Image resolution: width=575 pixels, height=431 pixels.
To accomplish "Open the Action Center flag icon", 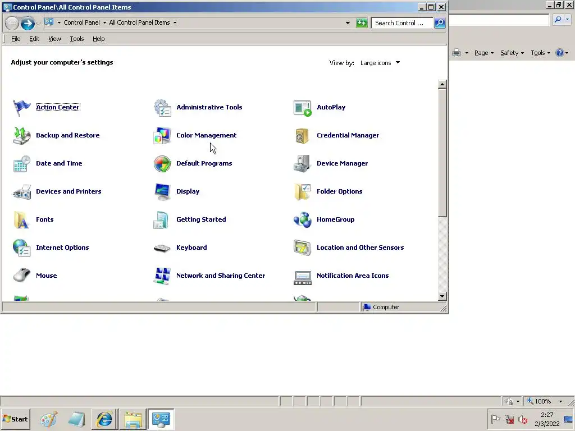I will coord(21,107).
